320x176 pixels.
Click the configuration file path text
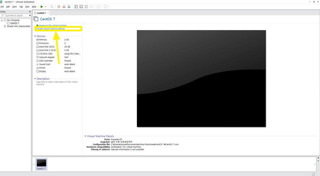click(x=145, y=144)
